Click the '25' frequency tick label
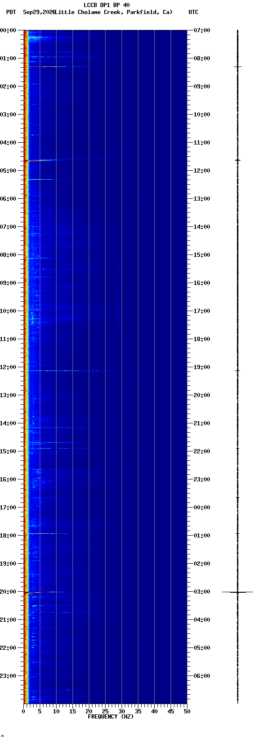Viewport: 258px width, 741px height. pyautogui.click(x=105, y=712)
